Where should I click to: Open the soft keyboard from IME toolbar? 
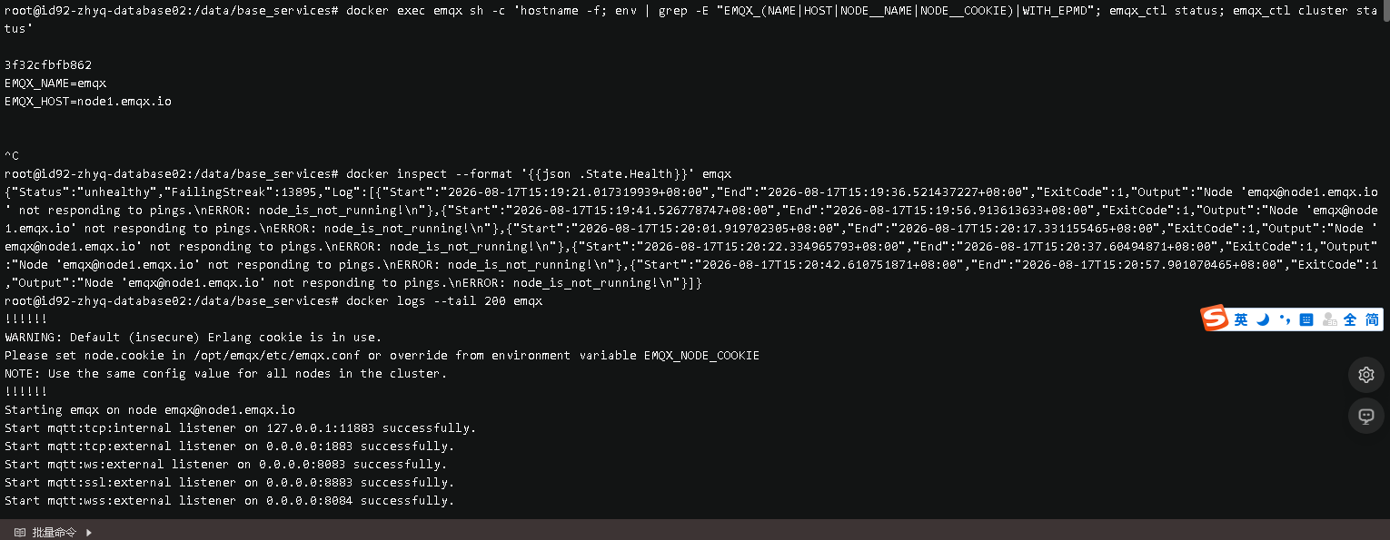pos(1306,319)
